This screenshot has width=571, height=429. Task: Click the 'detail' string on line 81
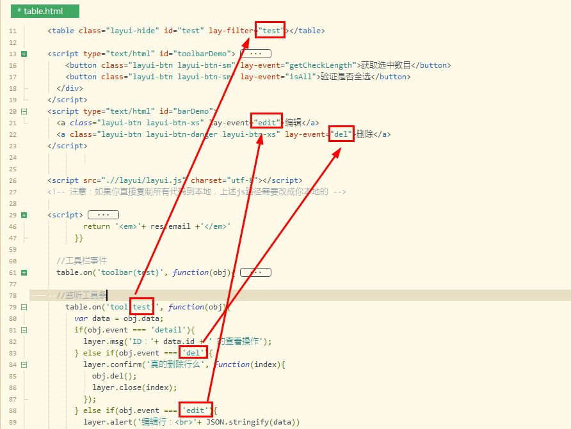(168, 330)
